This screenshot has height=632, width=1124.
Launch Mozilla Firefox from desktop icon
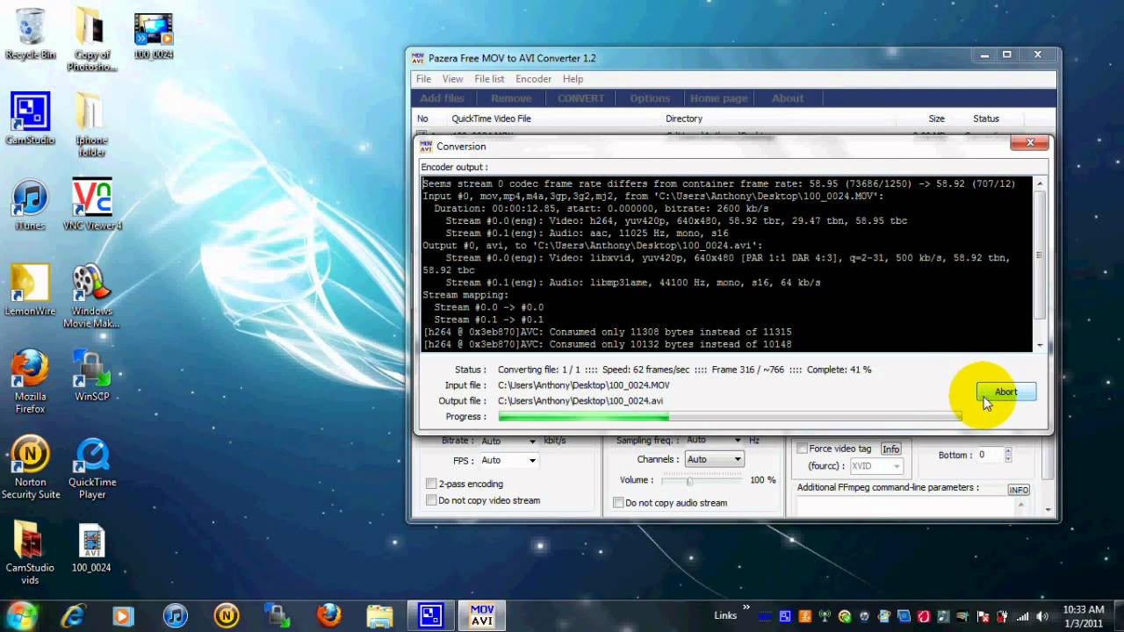(x=30, y=382)
